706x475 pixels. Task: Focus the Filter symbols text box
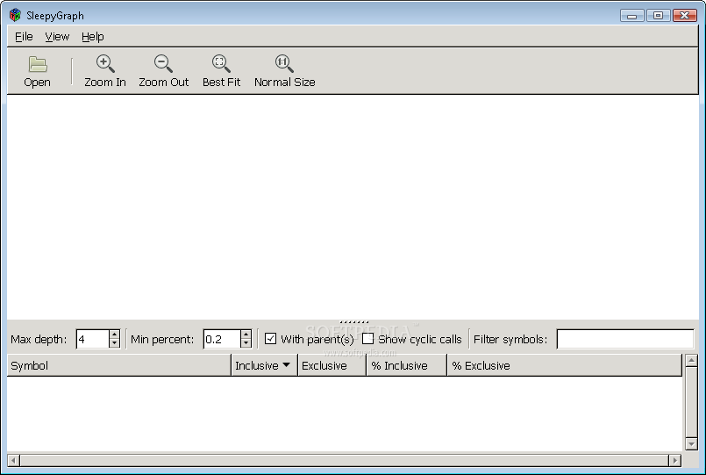pos(625,339)
